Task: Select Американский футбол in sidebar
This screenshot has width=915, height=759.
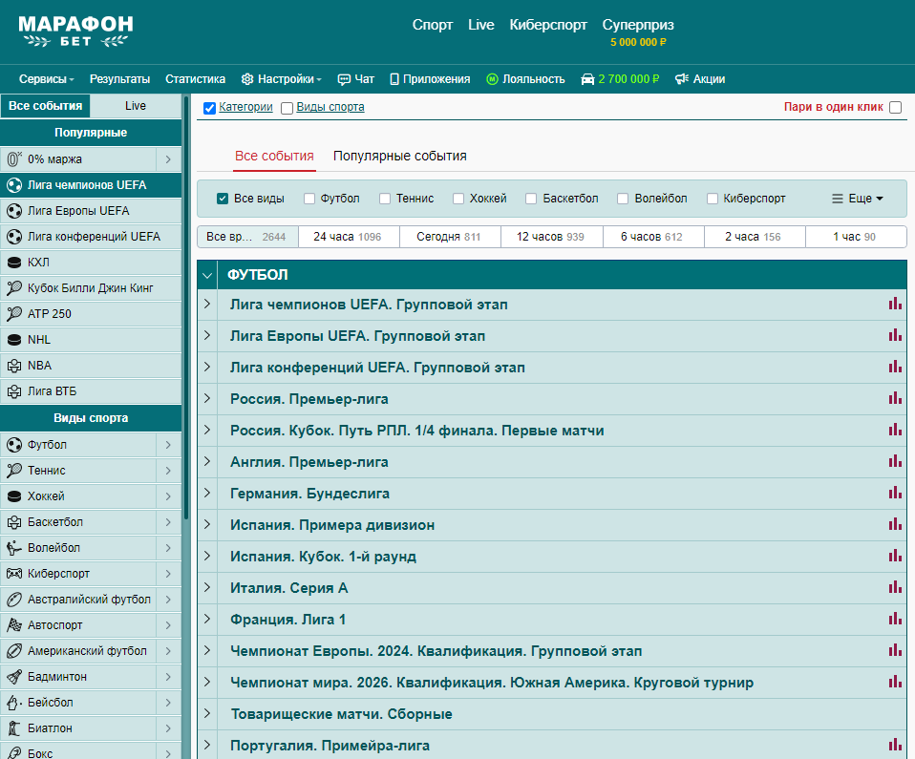Action: (x=78, y=651)
